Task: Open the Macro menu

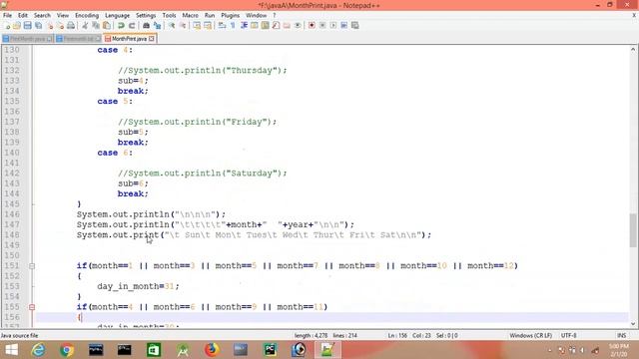Action: tap(190, 16)
